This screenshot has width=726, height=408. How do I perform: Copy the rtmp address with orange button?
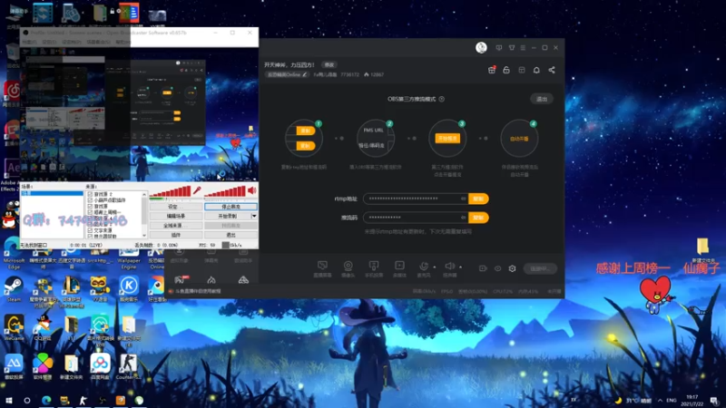[x=478, y=199]
